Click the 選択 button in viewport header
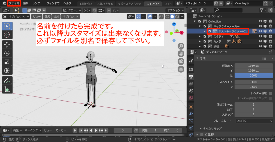 pos(47,17)
